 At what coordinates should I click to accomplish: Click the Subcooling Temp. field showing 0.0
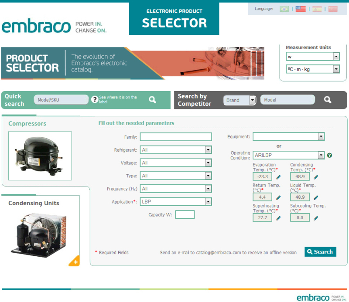[300, 217]
